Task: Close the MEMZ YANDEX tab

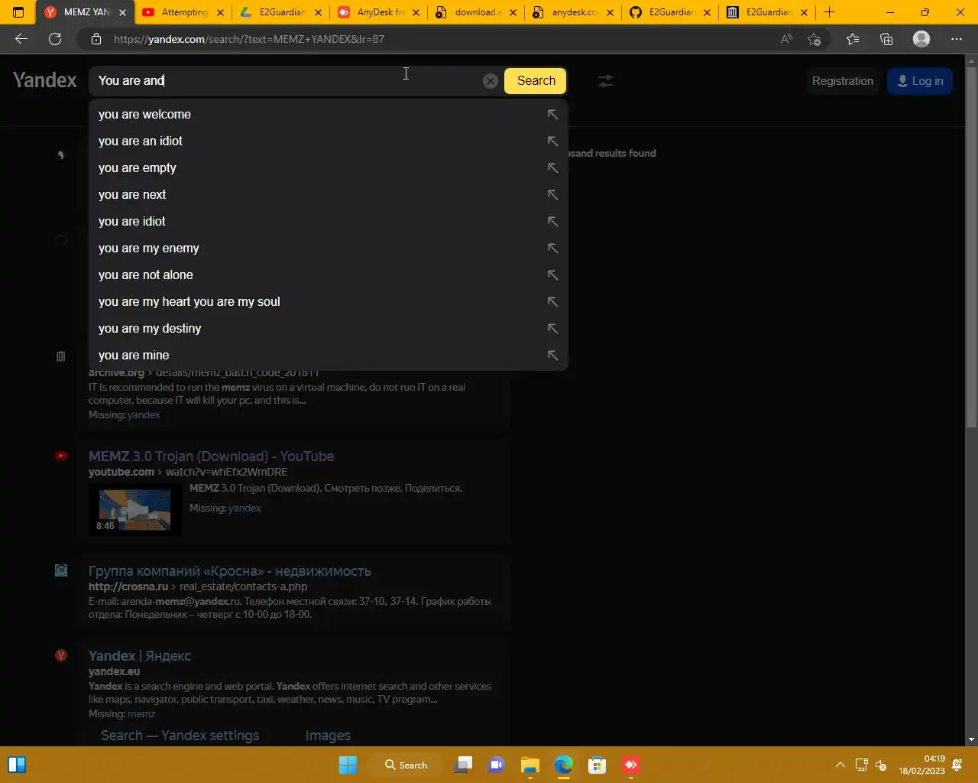Action: 122,12
